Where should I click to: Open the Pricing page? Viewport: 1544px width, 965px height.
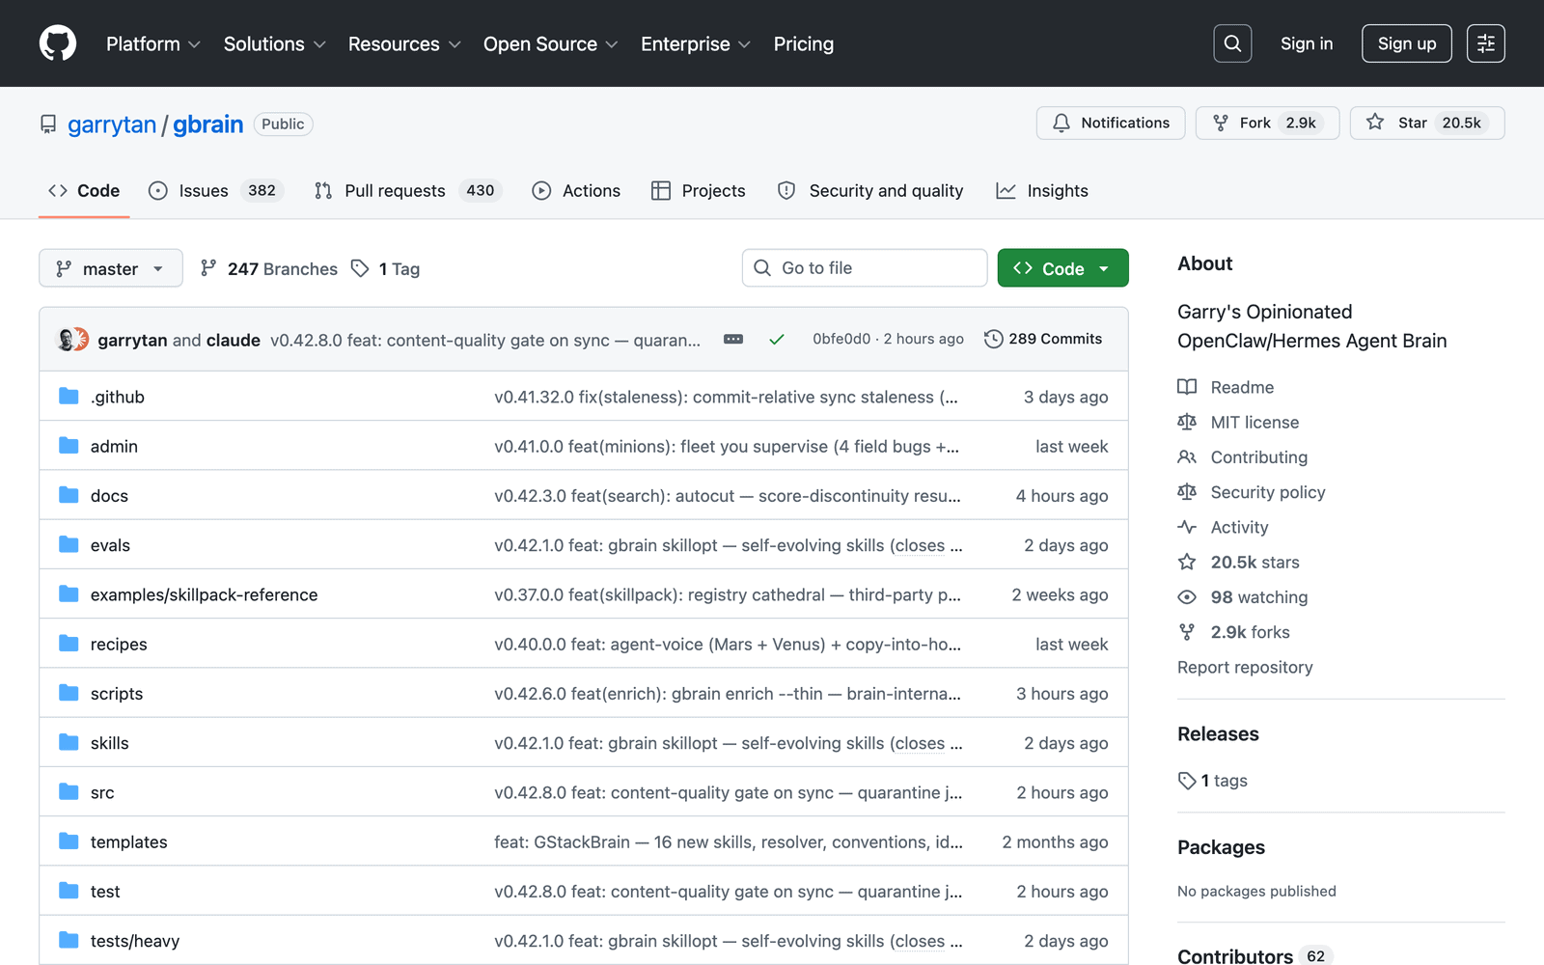[804, 43]
